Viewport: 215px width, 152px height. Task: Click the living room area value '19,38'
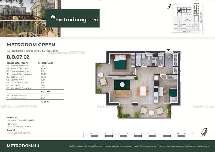(x=44, y=74)
